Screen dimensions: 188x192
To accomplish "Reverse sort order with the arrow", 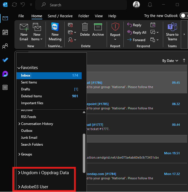I will tap(184, 60).
